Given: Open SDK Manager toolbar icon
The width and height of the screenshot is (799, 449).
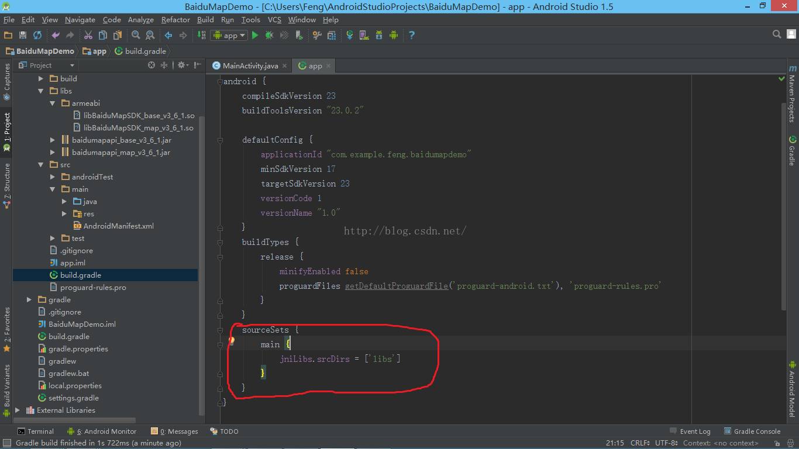Looking at the screenshot, I should pyautogui.click(x=379, y=35).
